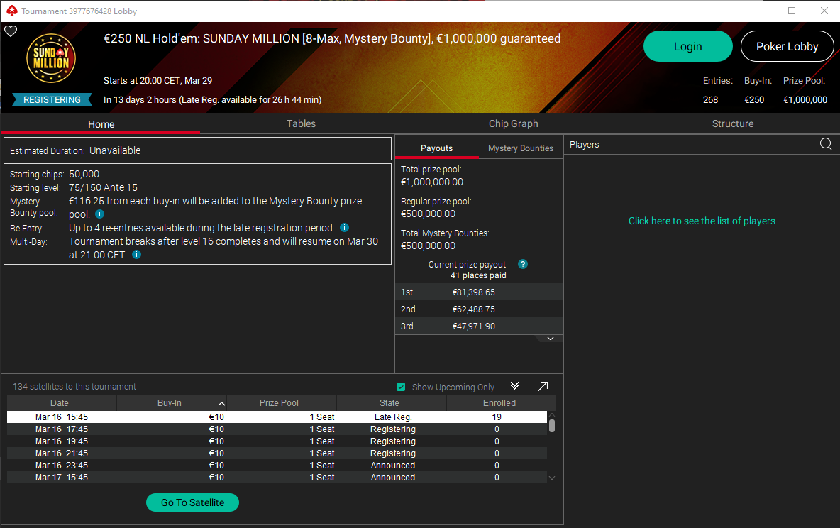Click satellites list scrollbar thumb

tap(552, 426)
